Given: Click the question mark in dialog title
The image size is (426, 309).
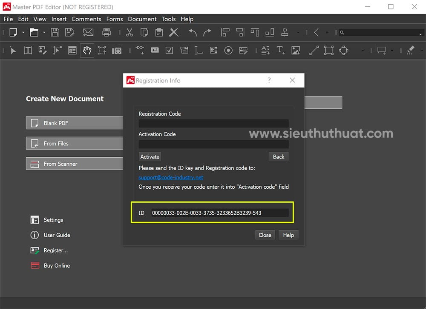Looking at the screenshot, I should [x=269, y=80].
